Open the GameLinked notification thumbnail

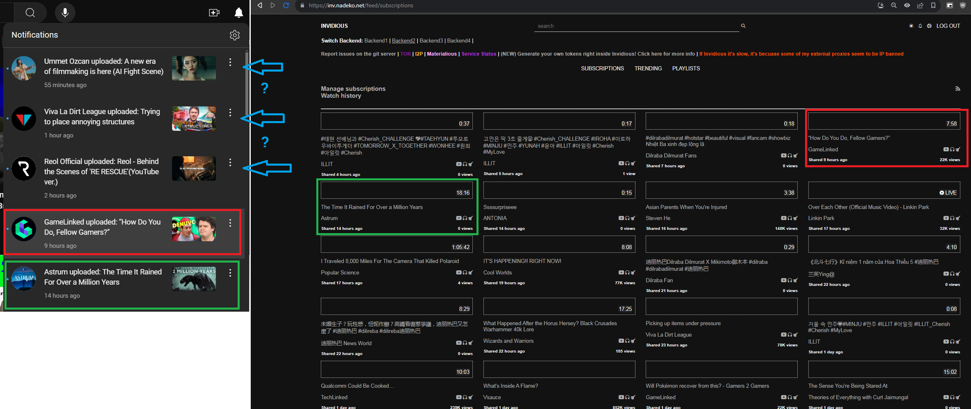(194, 229)
